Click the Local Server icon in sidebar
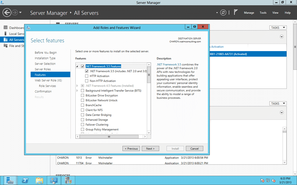The width and height of the screenshot is (297, 185). pyautogui.click(x=6, y=34)
